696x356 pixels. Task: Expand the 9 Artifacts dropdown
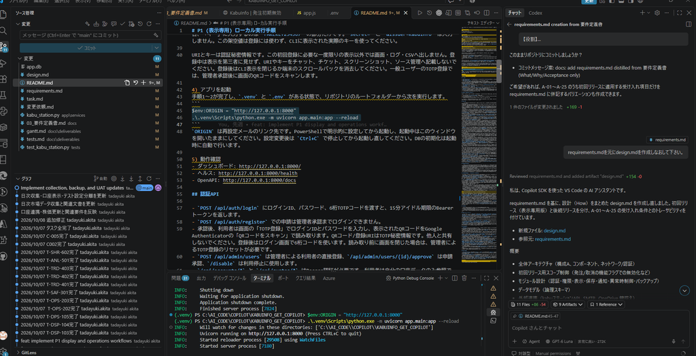[x=568, y=304]
